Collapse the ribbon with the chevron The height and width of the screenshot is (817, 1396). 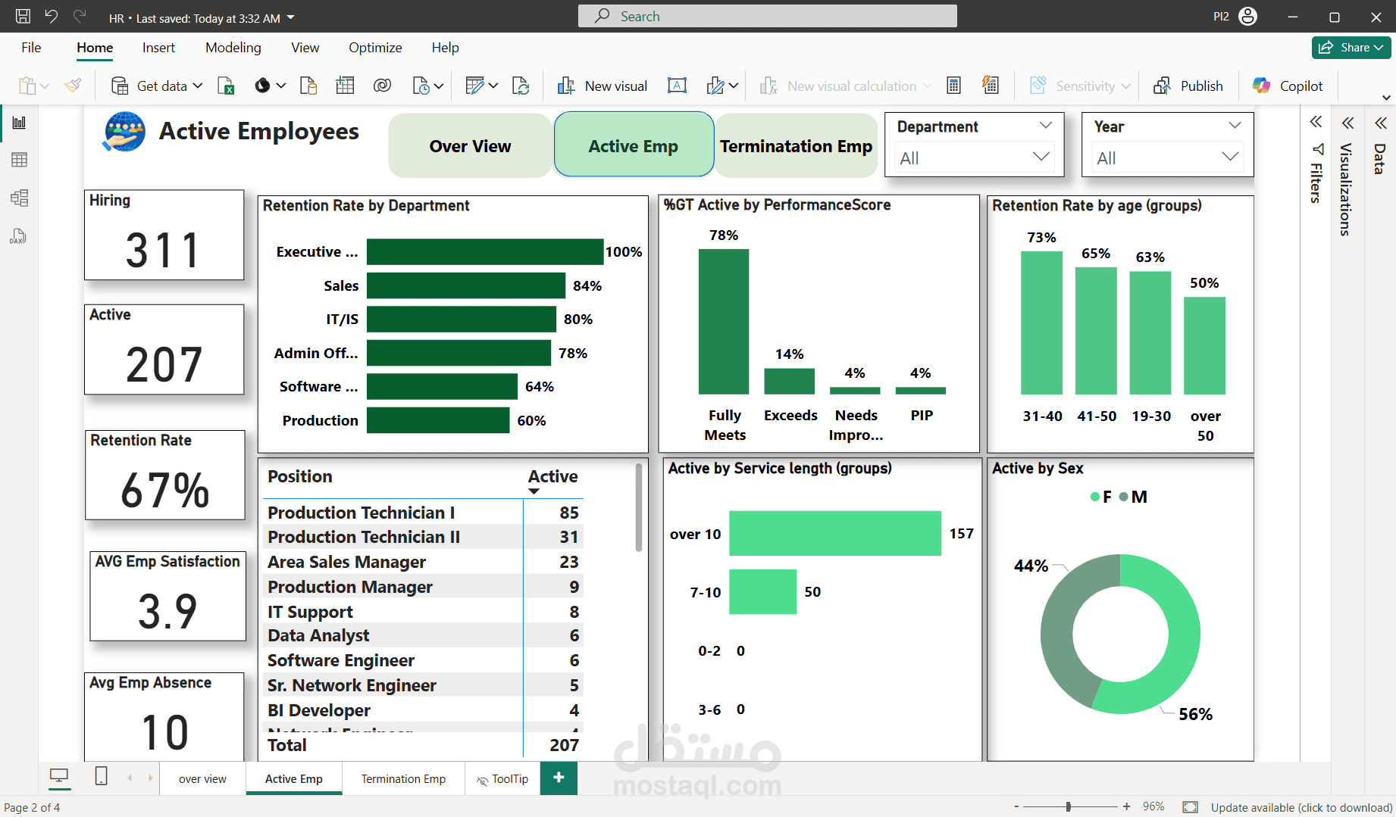pyautogui.click(x=1386, y=98)
